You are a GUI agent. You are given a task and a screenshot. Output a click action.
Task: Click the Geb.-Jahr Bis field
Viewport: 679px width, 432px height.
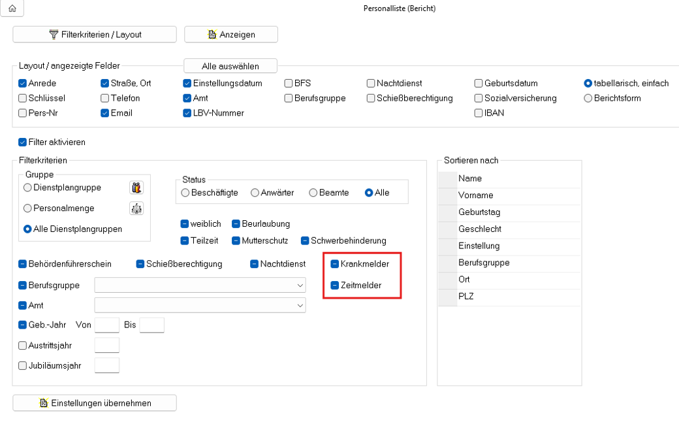pyautogui.click(x=152, y=325)
